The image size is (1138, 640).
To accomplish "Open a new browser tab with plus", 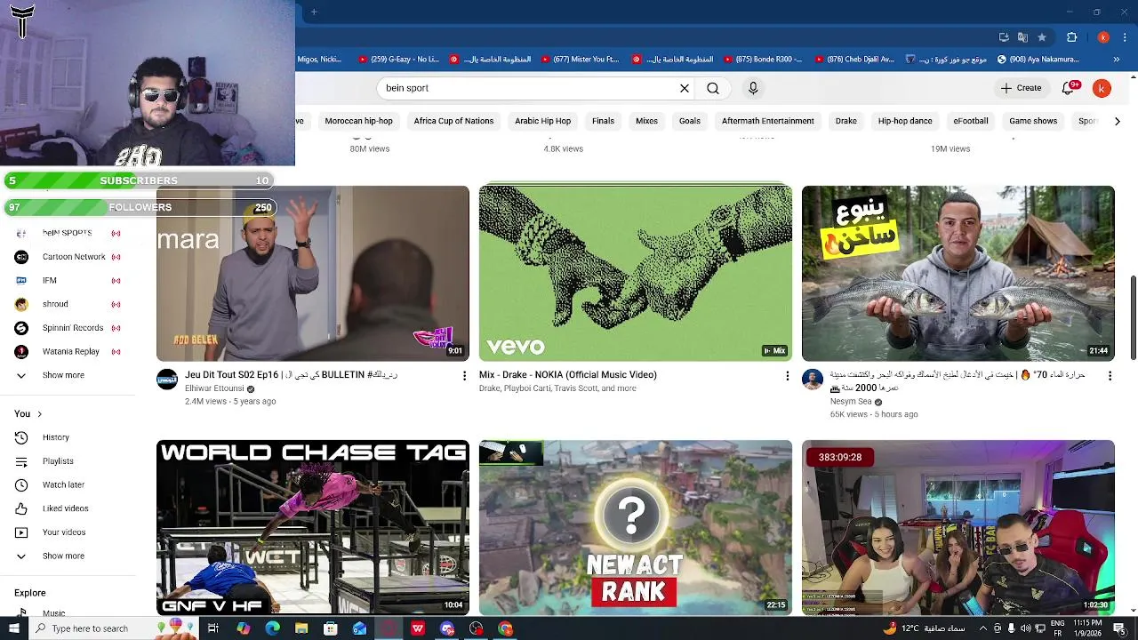I will 314,12.
